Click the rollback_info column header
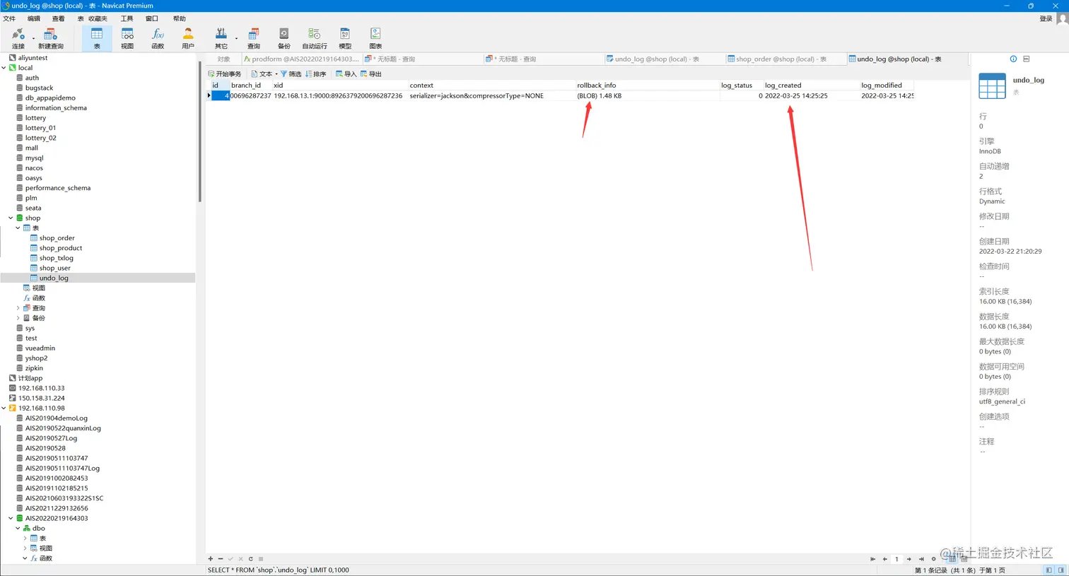This screenshot has width=1069, height=576. click(648, 85)
